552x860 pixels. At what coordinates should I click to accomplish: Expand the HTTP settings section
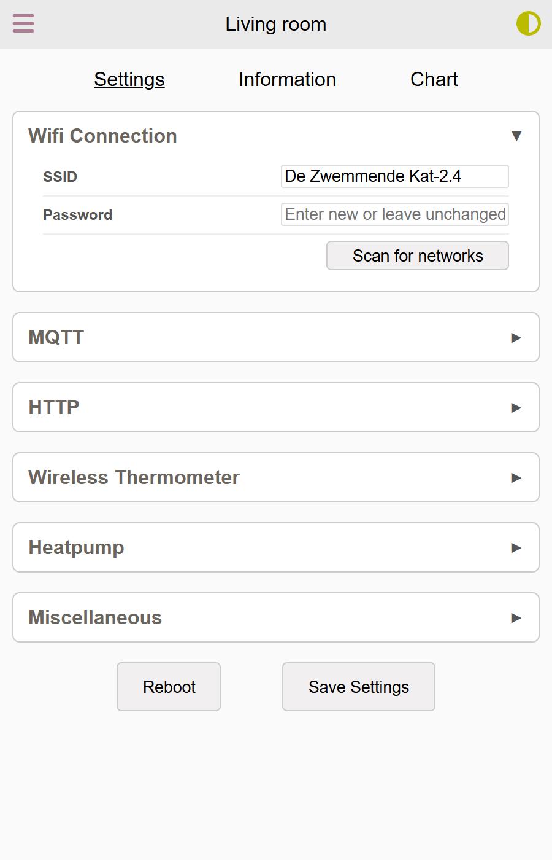[x=276, y=407]
